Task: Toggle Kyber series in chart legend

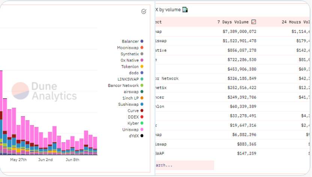Action: 133,123
